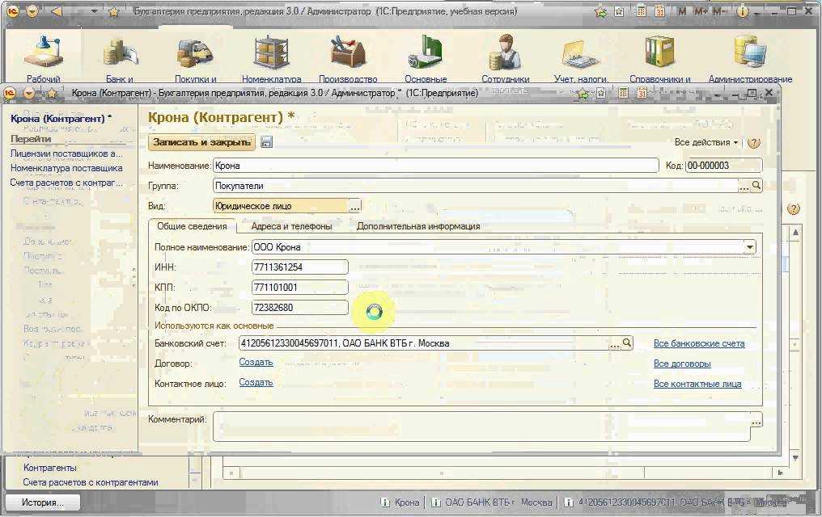Click the favorites star in main window title bar
The width and height of the screenshot is (822, 517).
[x=113, y=11]
